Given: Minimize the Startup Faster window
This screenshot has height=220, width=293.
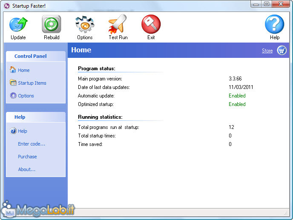Looking at the screenshot, I should 256,4.
